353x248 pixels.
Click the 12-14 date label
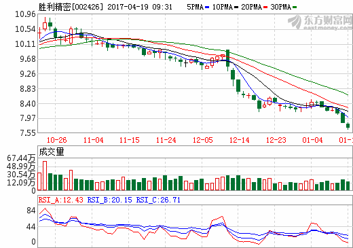[240, 140]
